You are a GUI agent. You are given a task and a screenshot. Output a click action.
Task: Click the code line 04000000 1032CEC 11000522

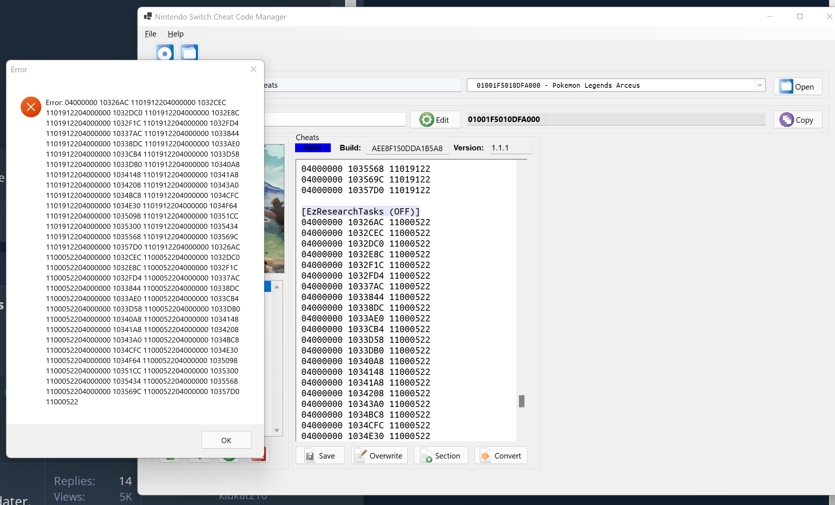coord(366,233)
